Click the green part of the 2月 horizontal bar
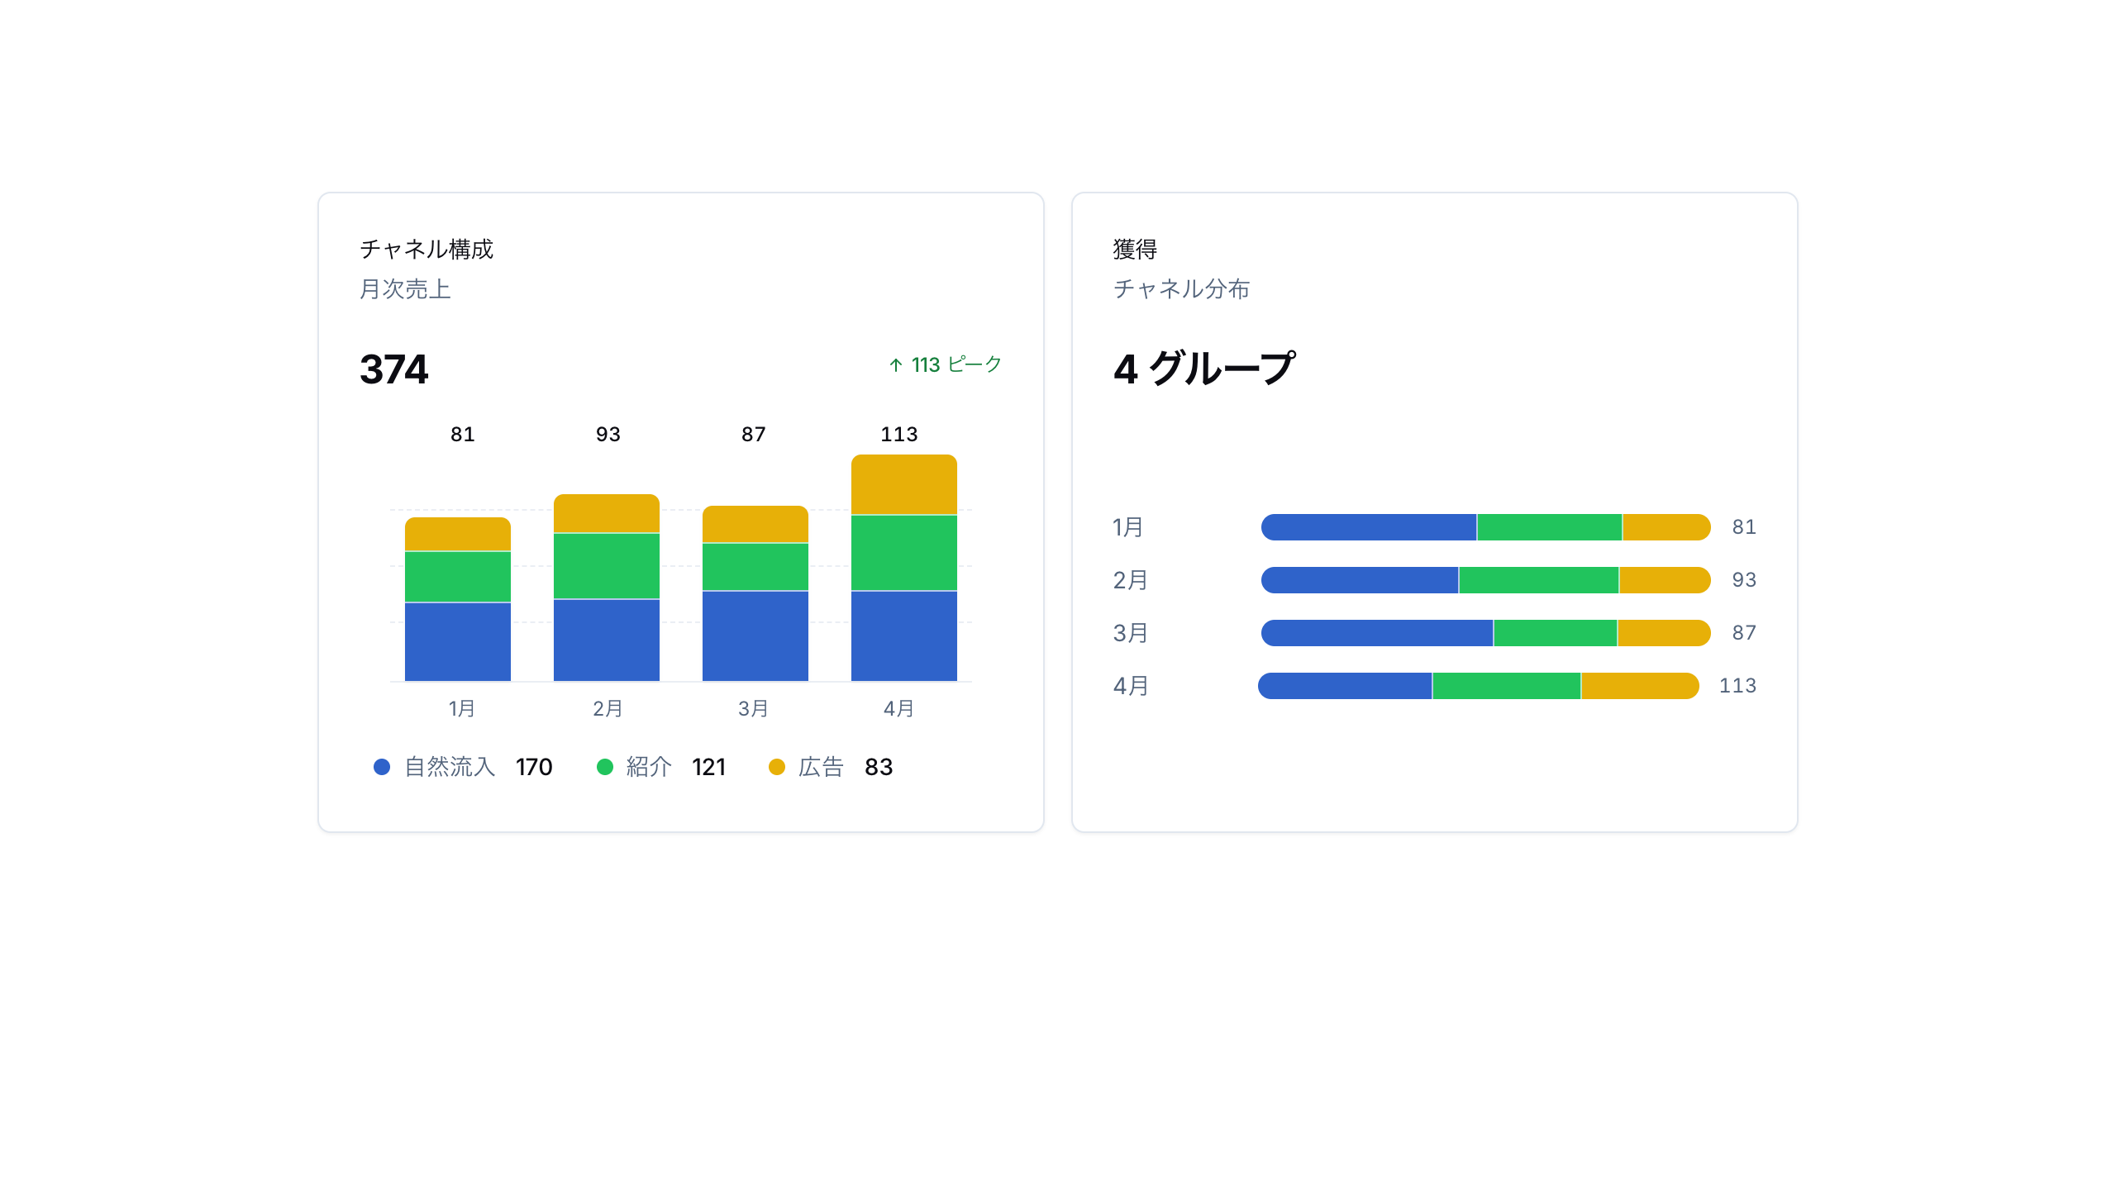 [x=1539, y=580]
